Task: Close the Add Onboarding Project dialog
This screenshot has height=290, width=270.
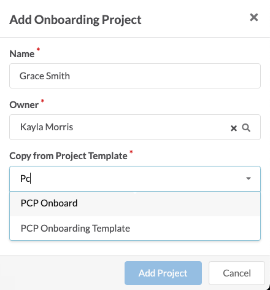Action: (x=254, y=17)
